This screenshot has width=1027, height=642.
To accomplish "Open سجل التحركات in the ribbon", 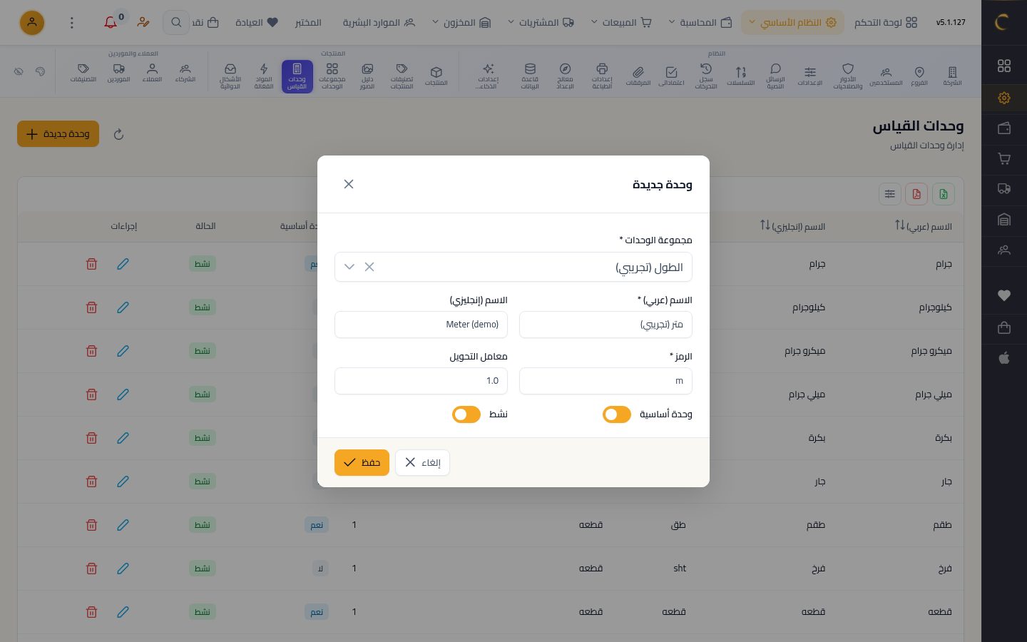I will coord(706,76).
